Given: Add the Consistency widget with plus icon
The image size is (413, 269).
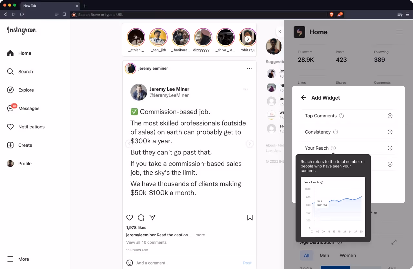Looking at the screenshot, I should tap(390, 132).
